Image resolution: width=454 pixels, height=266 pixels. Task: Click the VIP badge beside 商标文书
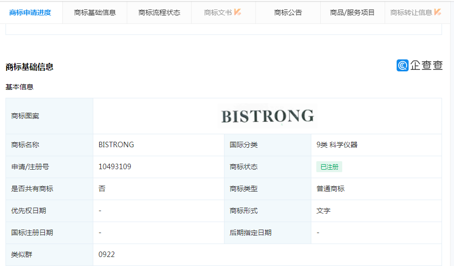[237, 12]
